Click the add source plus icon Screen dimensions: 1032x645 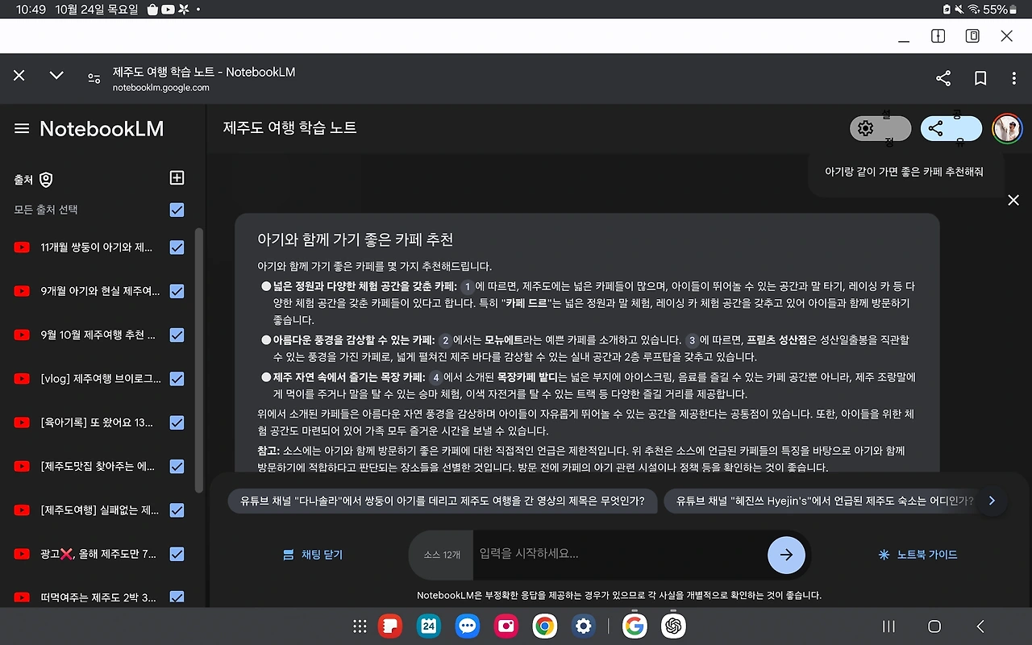177,178
